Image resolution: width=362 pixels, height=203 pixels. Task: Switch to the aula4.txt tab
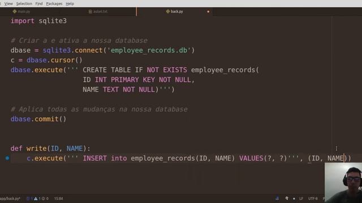tap(98, 11)
